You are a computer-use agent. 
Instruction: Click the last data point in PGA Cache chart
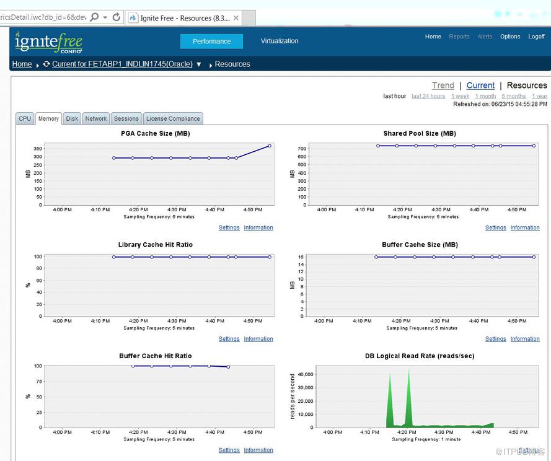pos(270,146)
